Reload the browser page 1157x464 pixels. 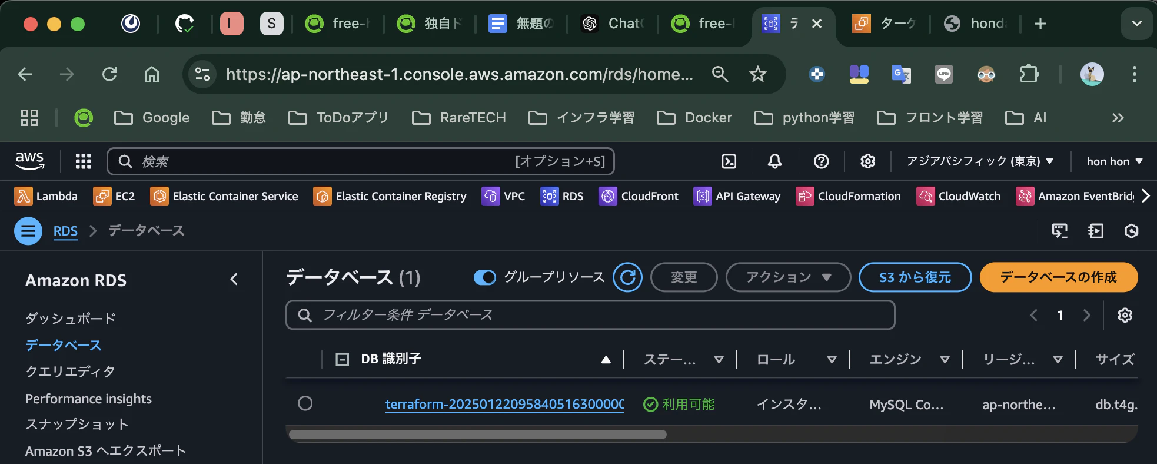(109, 74)
